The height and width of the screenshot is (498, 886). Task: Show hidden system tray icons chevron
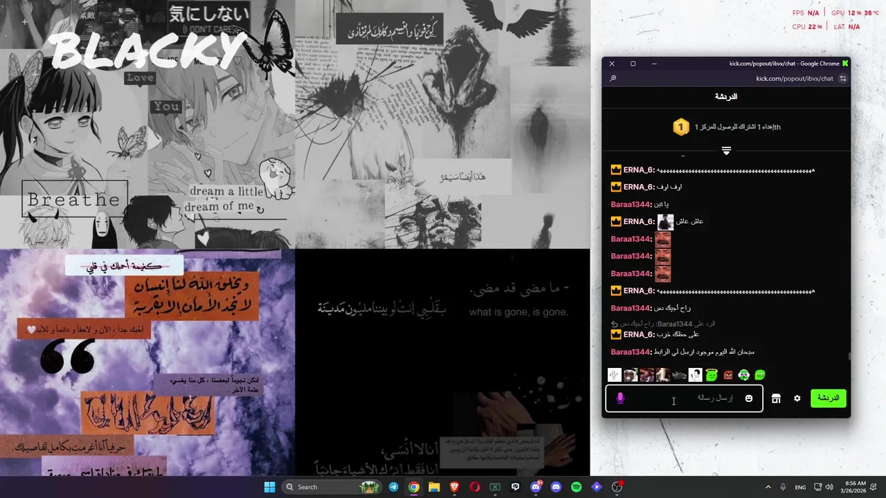pos(768,487)
